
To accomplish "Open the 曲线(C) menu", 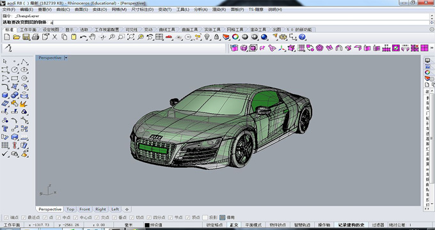I will click(x=63, y=10).
